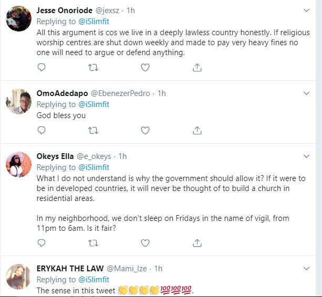
Task: Open dropdown caret on Okeys Ella's tweet
Action: click(x=307, y=156)
